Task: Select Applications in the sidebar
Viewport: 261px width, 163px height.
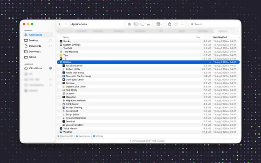Action: click(x=38, y=35)
